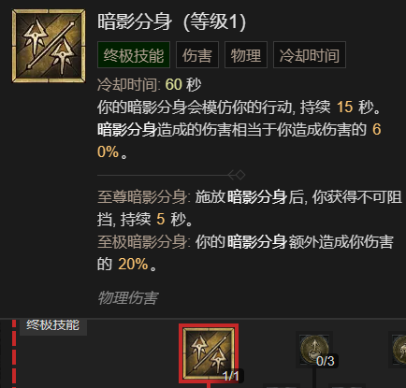The image size is (406, 388).
Task: Click the 20% bonus damage value
Action: click(133, 265)
